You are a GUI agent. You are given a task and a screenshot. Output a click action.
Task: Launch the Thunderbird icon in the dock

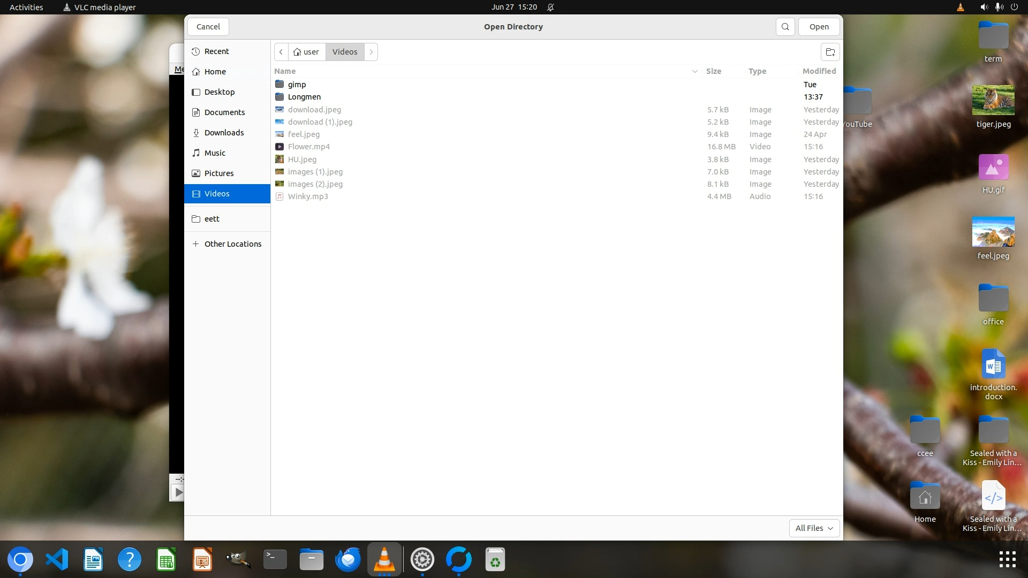tap(347, 560)
